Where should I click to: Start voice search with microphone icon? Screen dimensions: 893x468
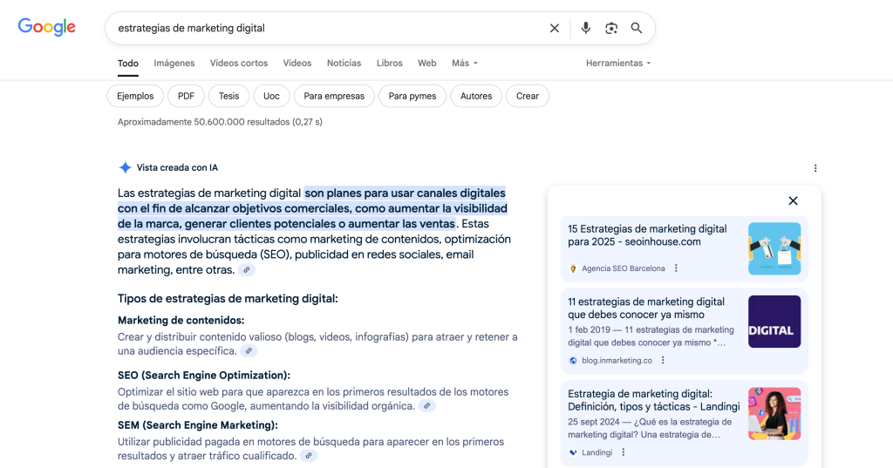tap(586, 28)
